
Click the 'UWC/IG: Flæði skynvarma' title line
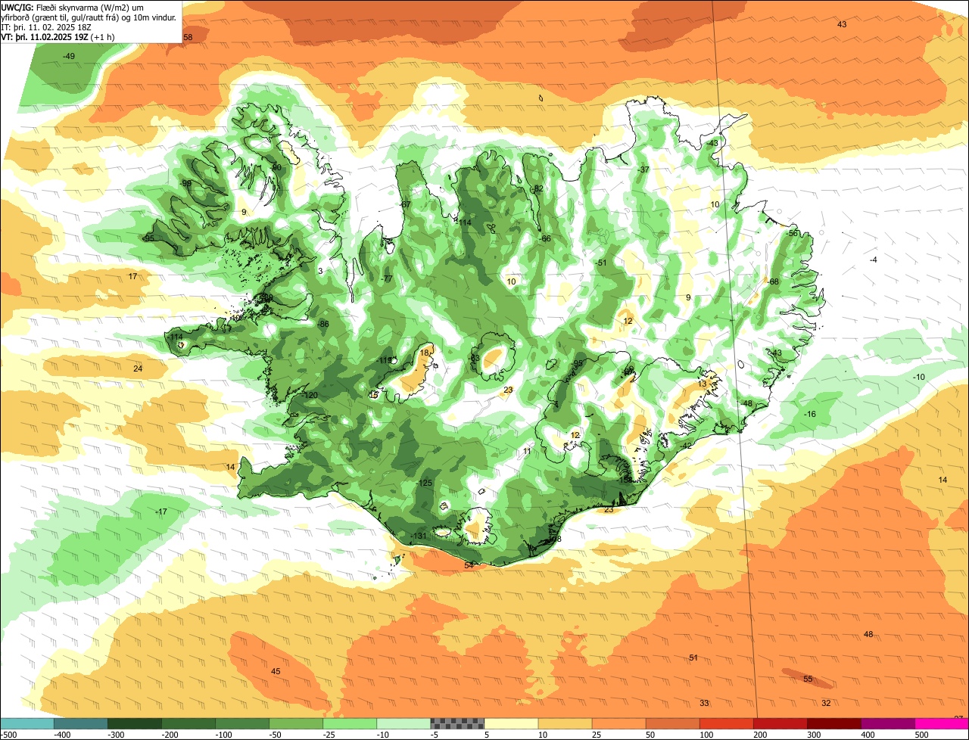point(72,7)
